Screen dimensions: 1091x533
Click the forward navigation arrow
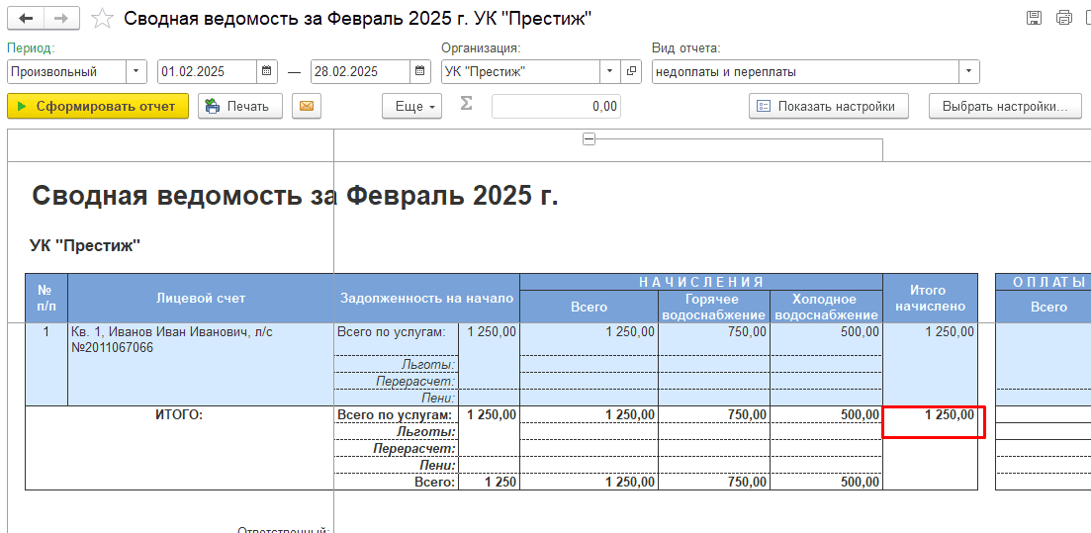[x=61, y=18]
